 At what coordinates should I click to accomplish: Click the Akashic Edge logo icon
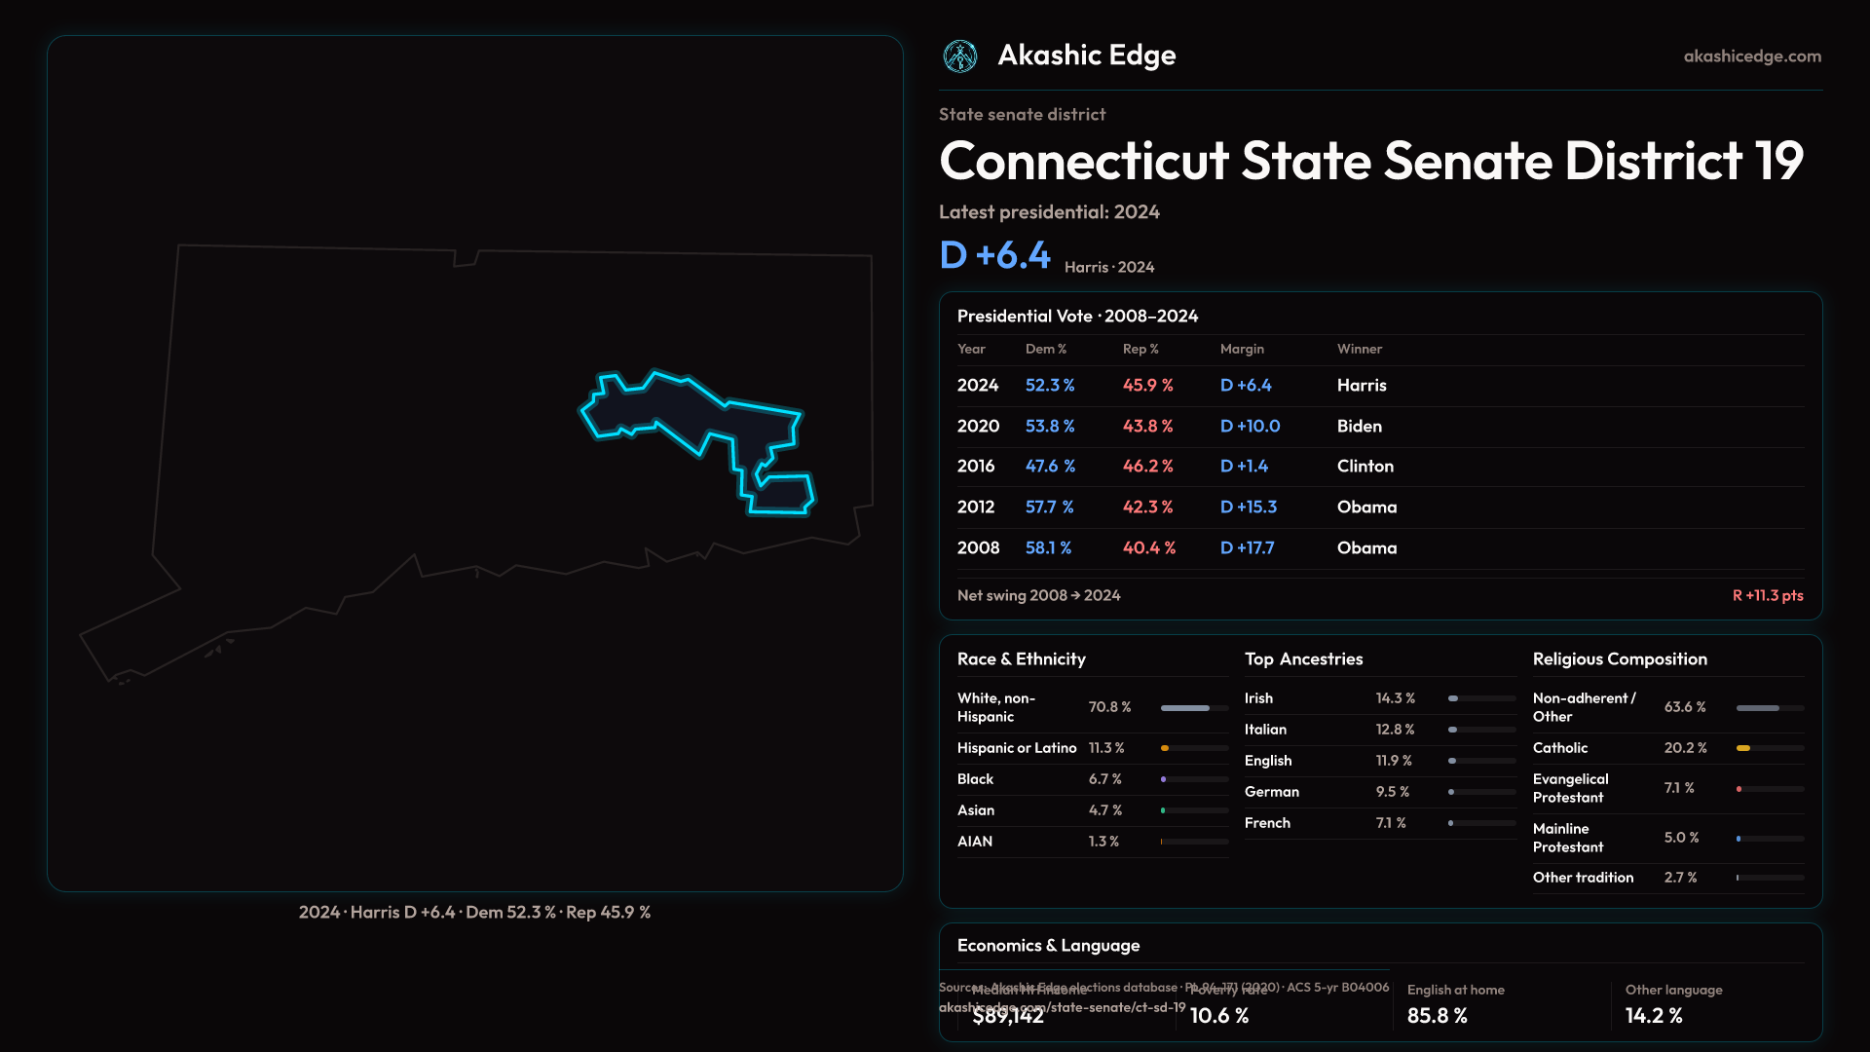(x=960, y=56)
